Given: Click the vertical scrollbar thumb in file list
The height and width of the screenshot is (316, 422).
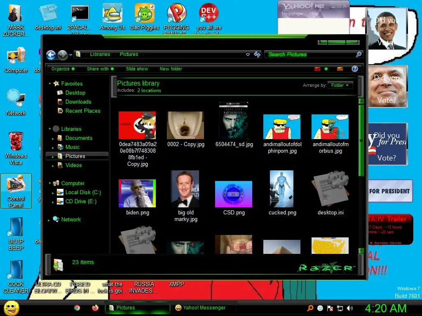Looking at the screenshot, I should click(x=361, y=140).
